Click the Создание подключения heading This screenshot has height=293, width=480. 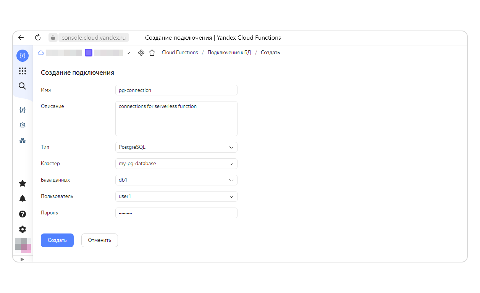(x=78, y=72)
